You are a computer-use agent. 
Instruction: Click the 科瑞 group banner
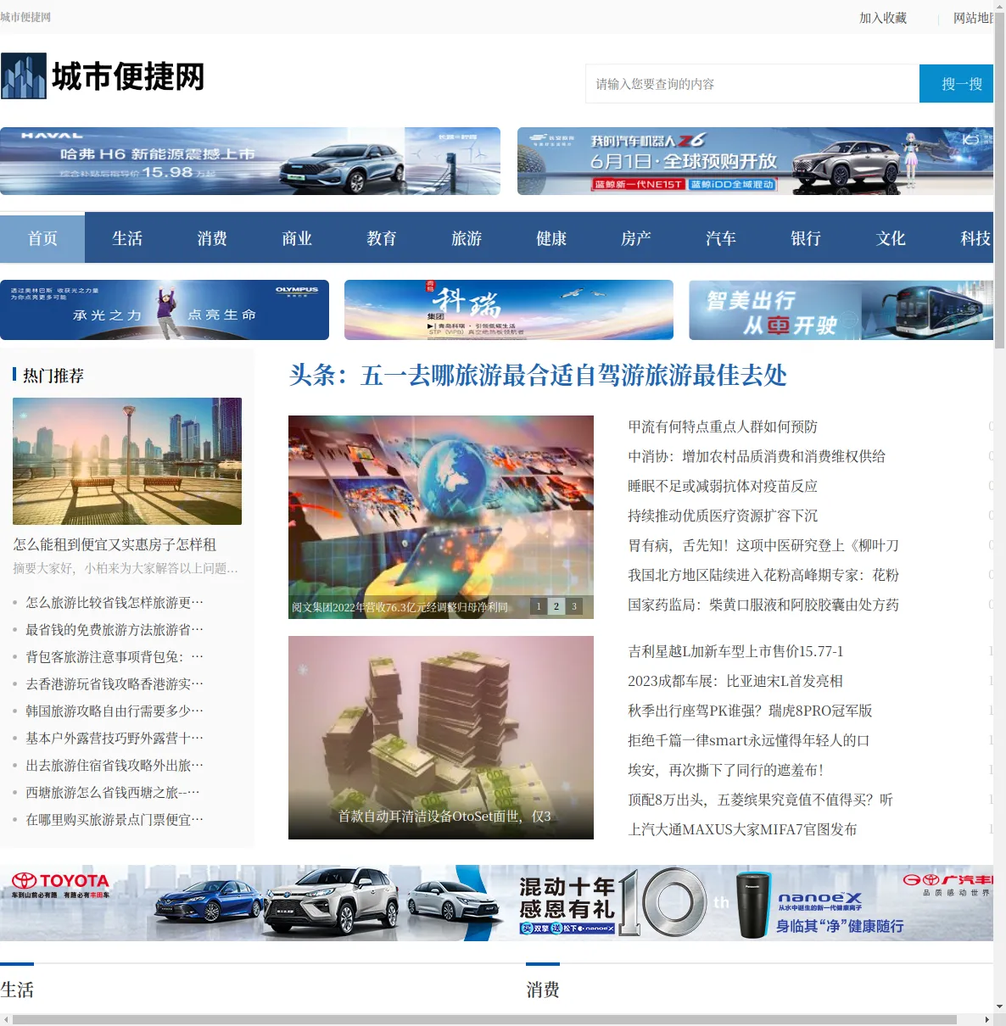[509, 309]
